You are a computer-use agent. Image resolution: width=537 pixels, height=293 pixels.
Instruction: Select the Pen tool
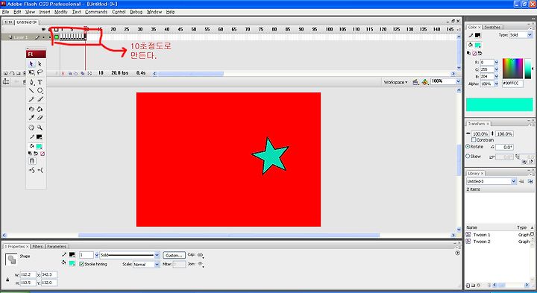31,82
